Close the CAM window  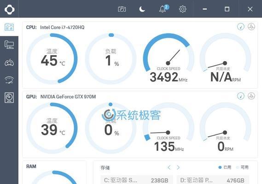[250, 9]
